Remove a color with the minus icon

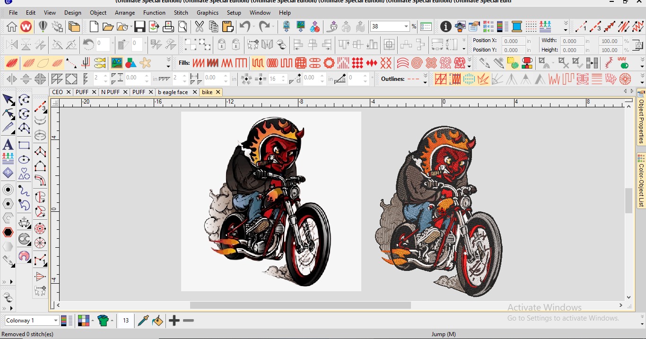[x=188, y=321]
